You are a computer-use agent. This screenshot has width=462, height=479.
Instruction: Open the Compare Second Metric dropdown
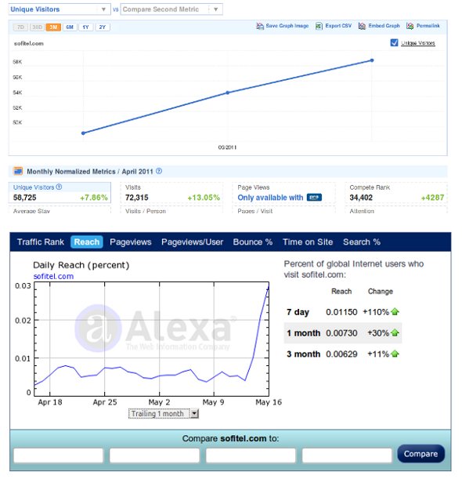[171, 9]
